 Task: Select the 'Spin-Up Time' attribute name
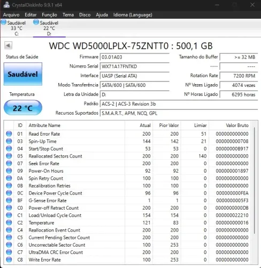point(42,142)
